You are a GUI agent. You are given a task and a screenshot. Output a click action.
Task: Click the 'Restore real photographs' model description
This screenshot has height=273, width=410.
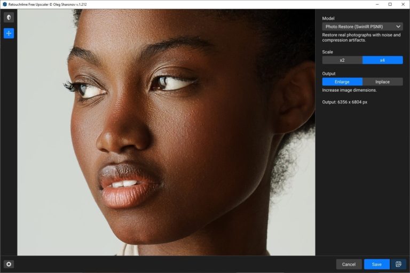pos(361,37)
